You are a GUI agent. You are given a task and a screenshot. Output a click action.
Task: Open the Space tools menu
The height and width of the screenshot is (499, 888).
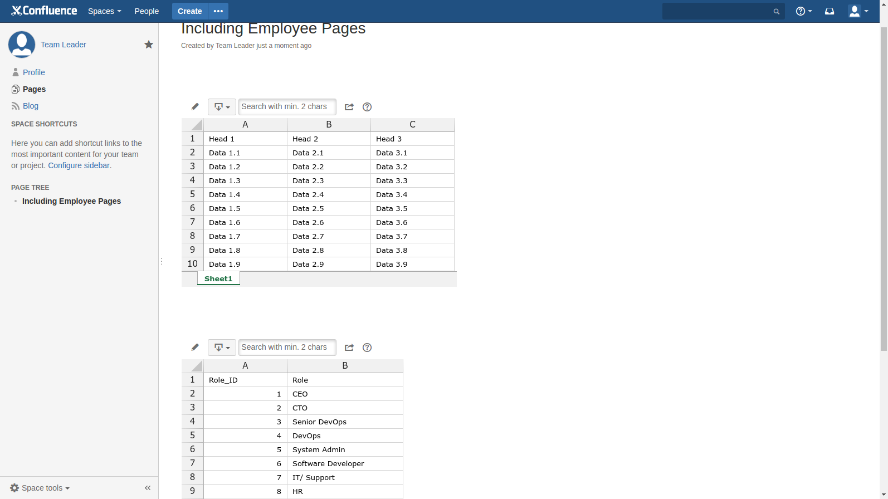pyautogui.click(x=40, y=488)
